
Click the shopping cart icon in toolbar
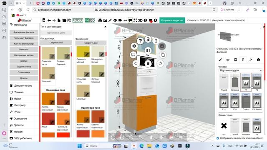coord(150,20)
